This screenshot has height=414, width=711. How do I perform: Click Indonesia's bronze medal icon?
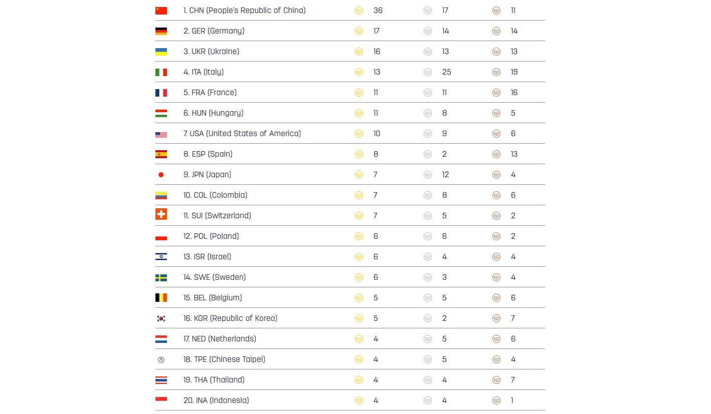point(496,400)
